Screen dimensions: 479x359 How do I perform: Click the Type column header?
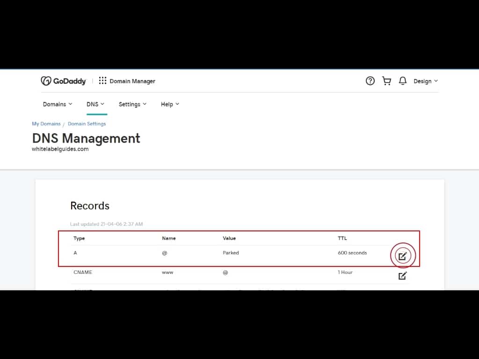(79, 238)
